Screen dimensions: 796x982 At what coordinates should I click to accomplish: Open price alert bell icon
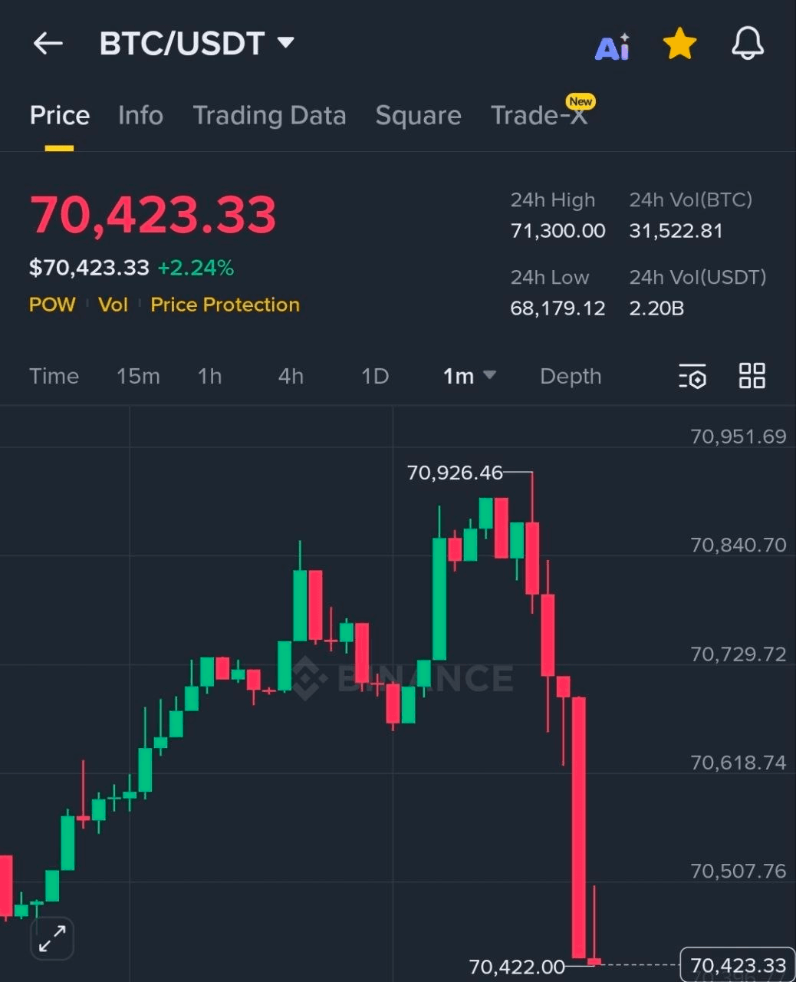pos(747,44)
